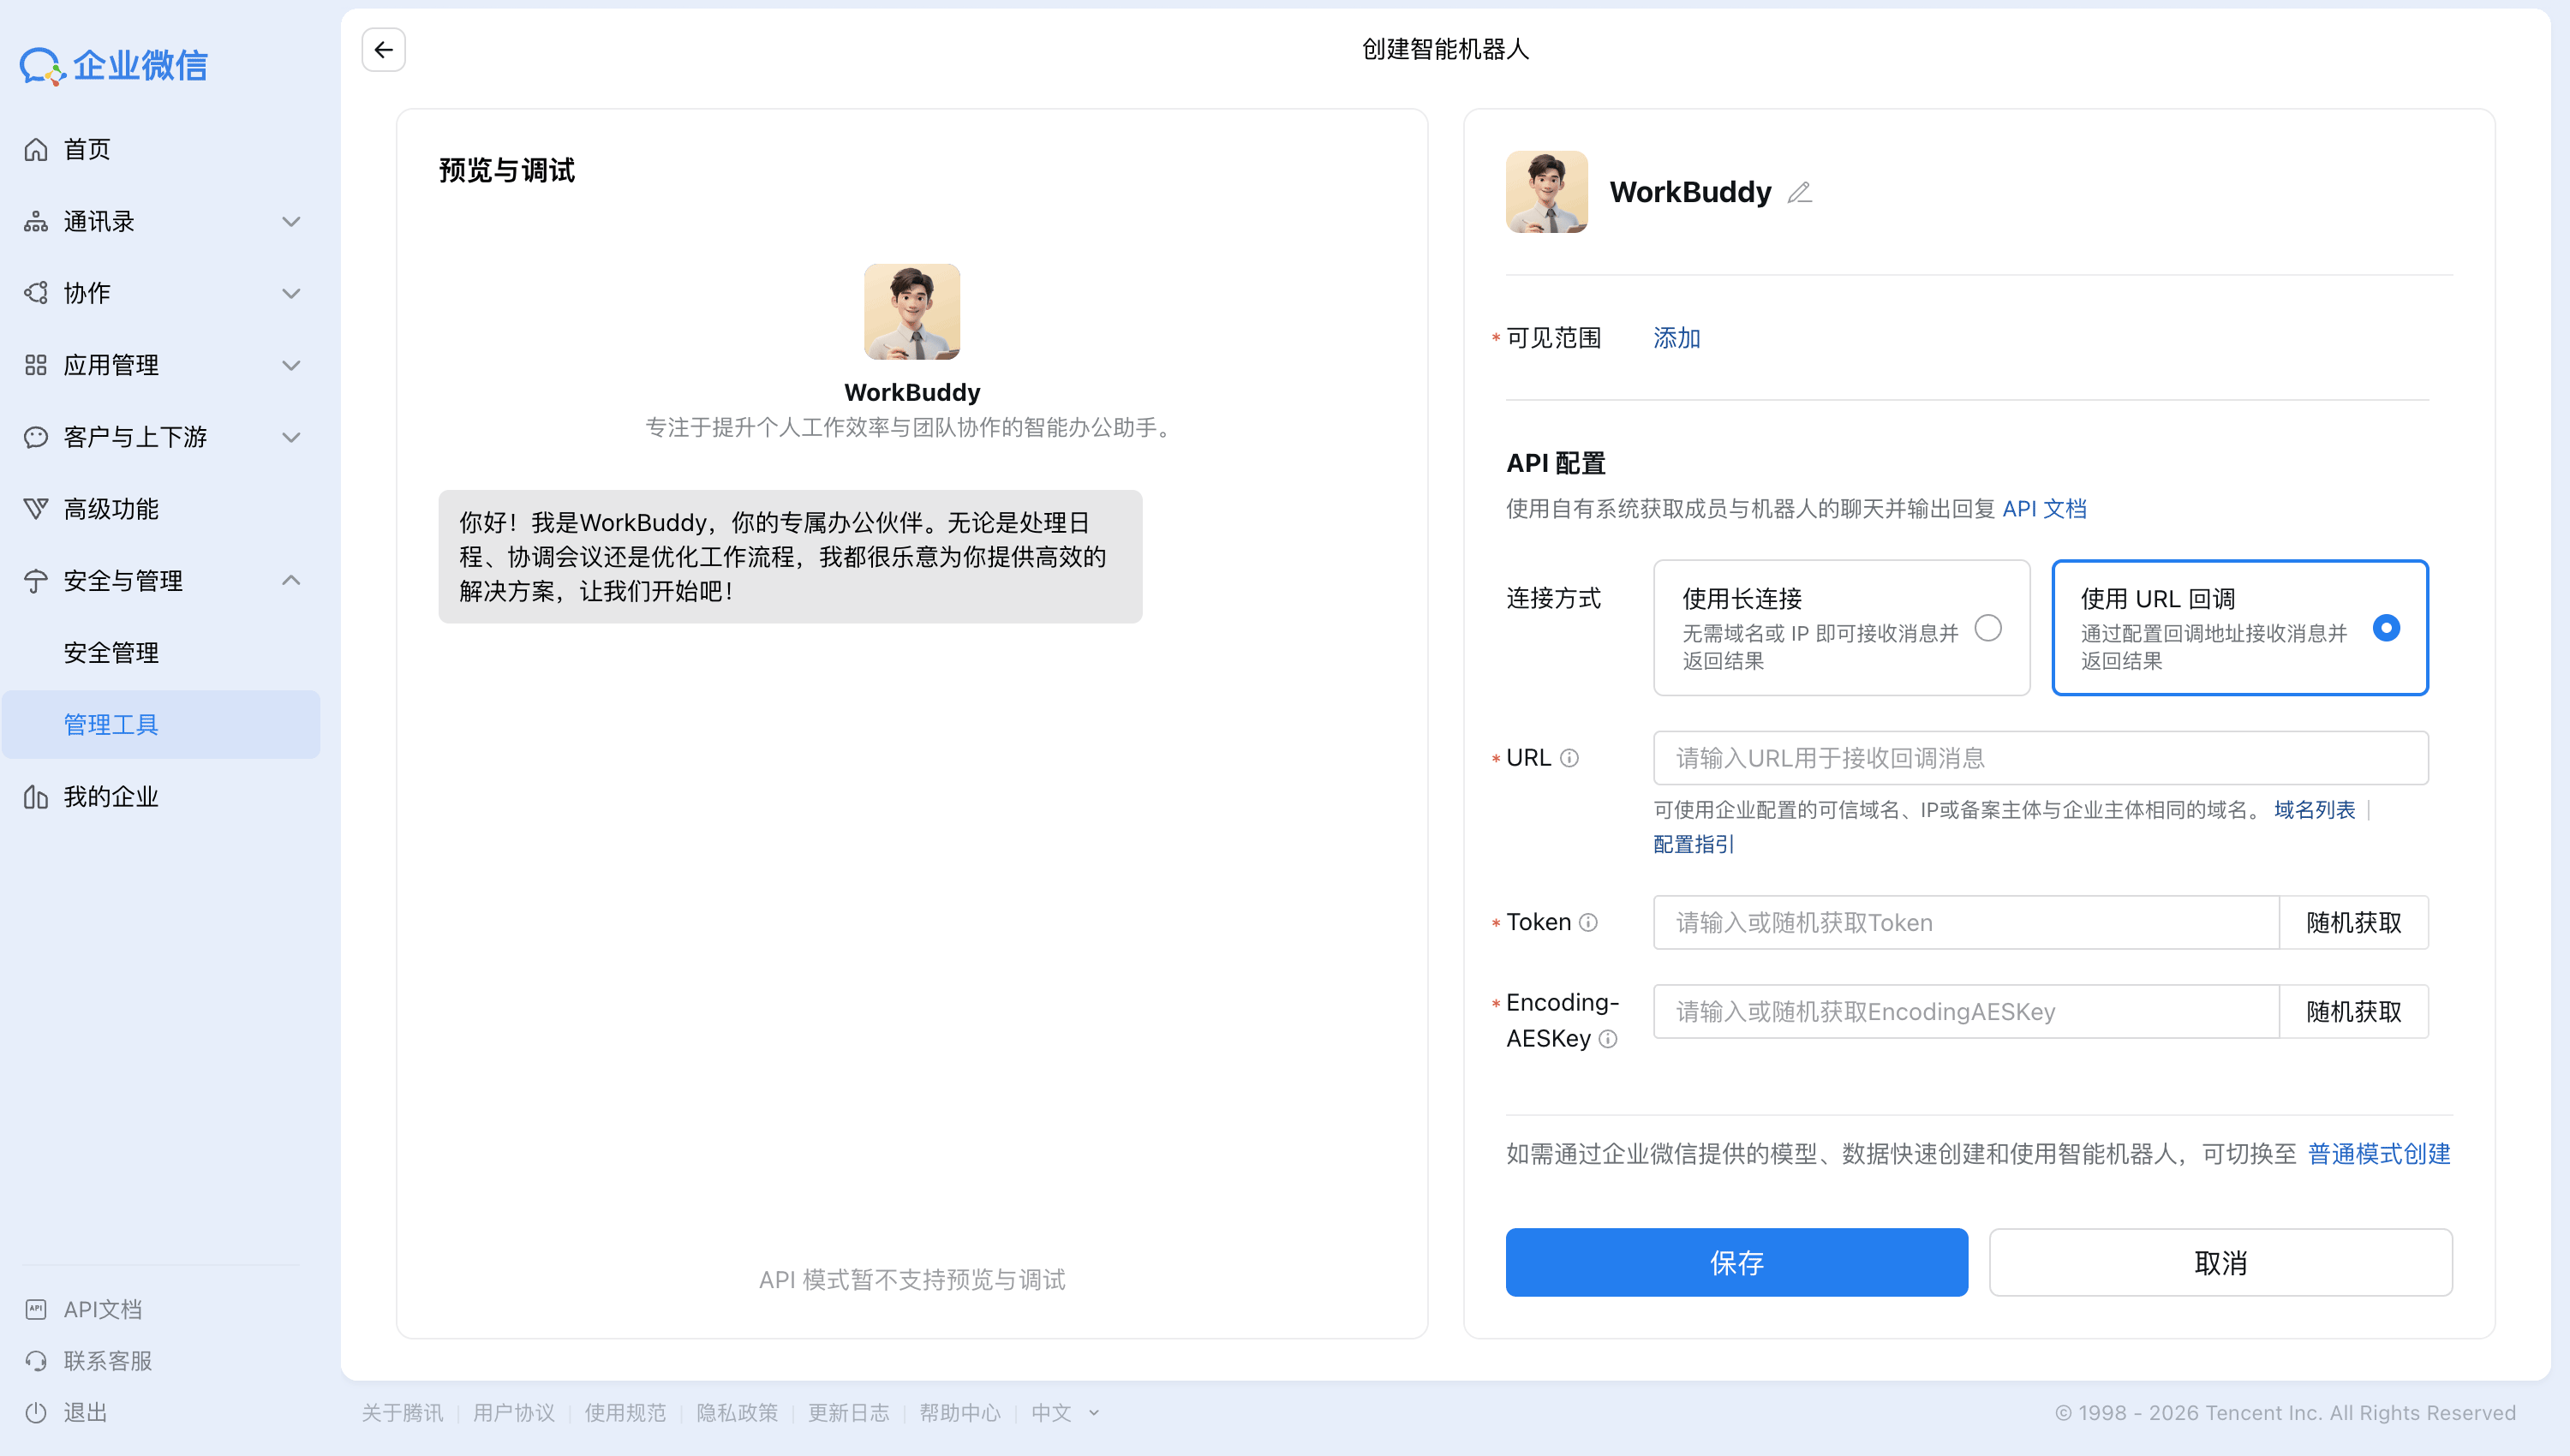Screen dimensions: 2570x1456
Task: Click 添加 to set visible range
Action: (x=1676, y=338)
